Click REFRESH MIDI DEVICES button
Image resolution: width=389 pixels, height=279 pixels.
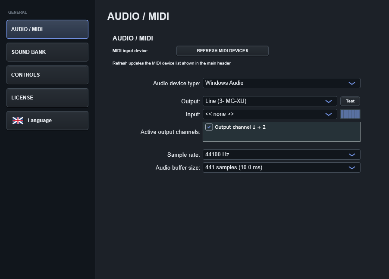[222, 51]
